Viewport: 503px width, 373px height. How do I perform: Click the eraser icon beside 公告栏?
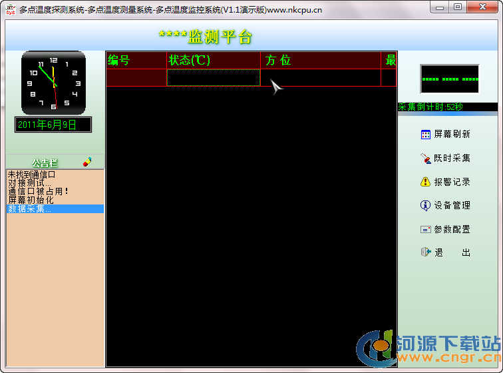tap(87, 162)
